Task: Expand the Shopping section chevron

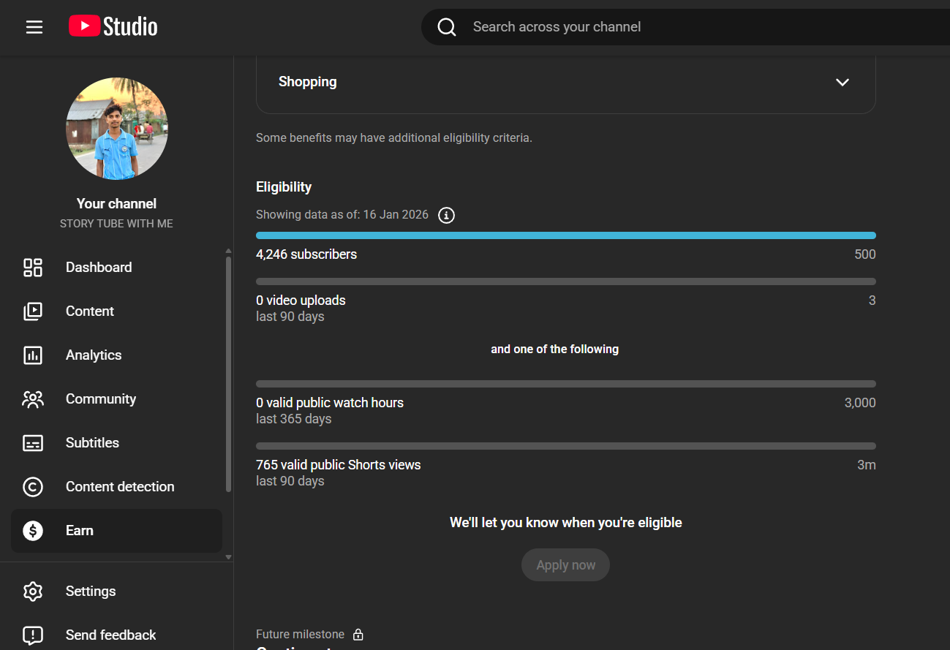Action: [x=842, y=82]
